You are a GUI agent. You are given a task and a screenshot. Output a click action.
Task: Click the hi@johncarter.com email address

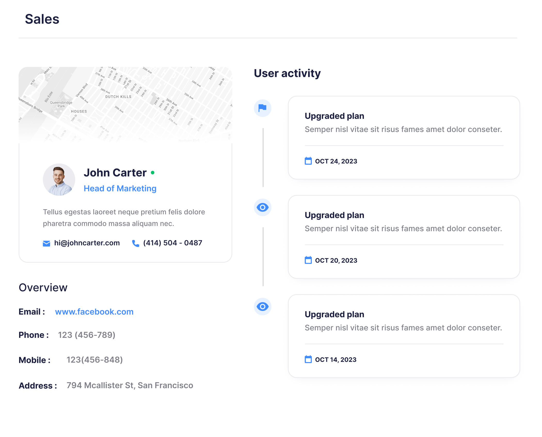pyautogui.click(x=87, y=243)
